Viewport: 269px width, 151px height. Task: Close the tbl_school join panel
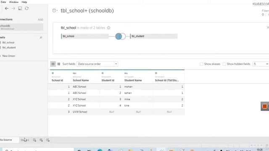click(x=268, y=27)
